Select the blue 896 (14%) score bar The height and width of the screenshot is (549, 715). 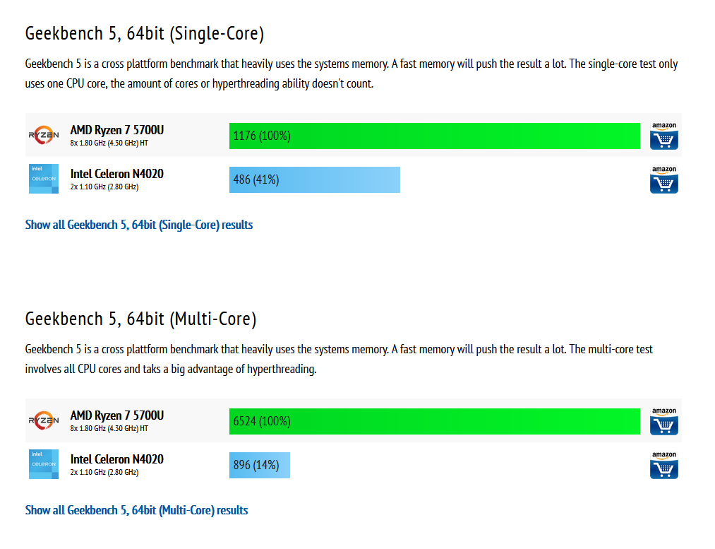[260, 465]
